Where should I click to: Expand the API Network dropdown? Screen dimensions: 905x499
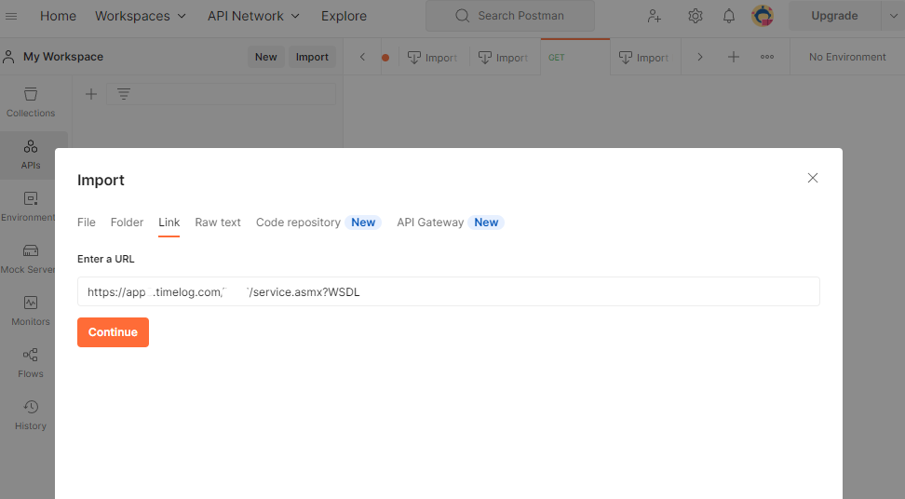tap(253, 16)
